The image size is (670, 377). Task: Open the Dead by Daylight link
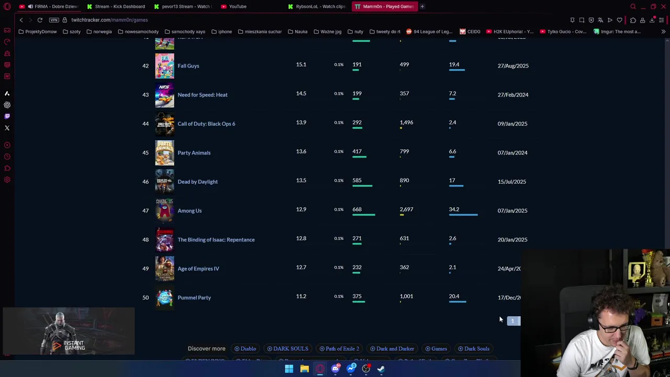click(x=197, y=182)
